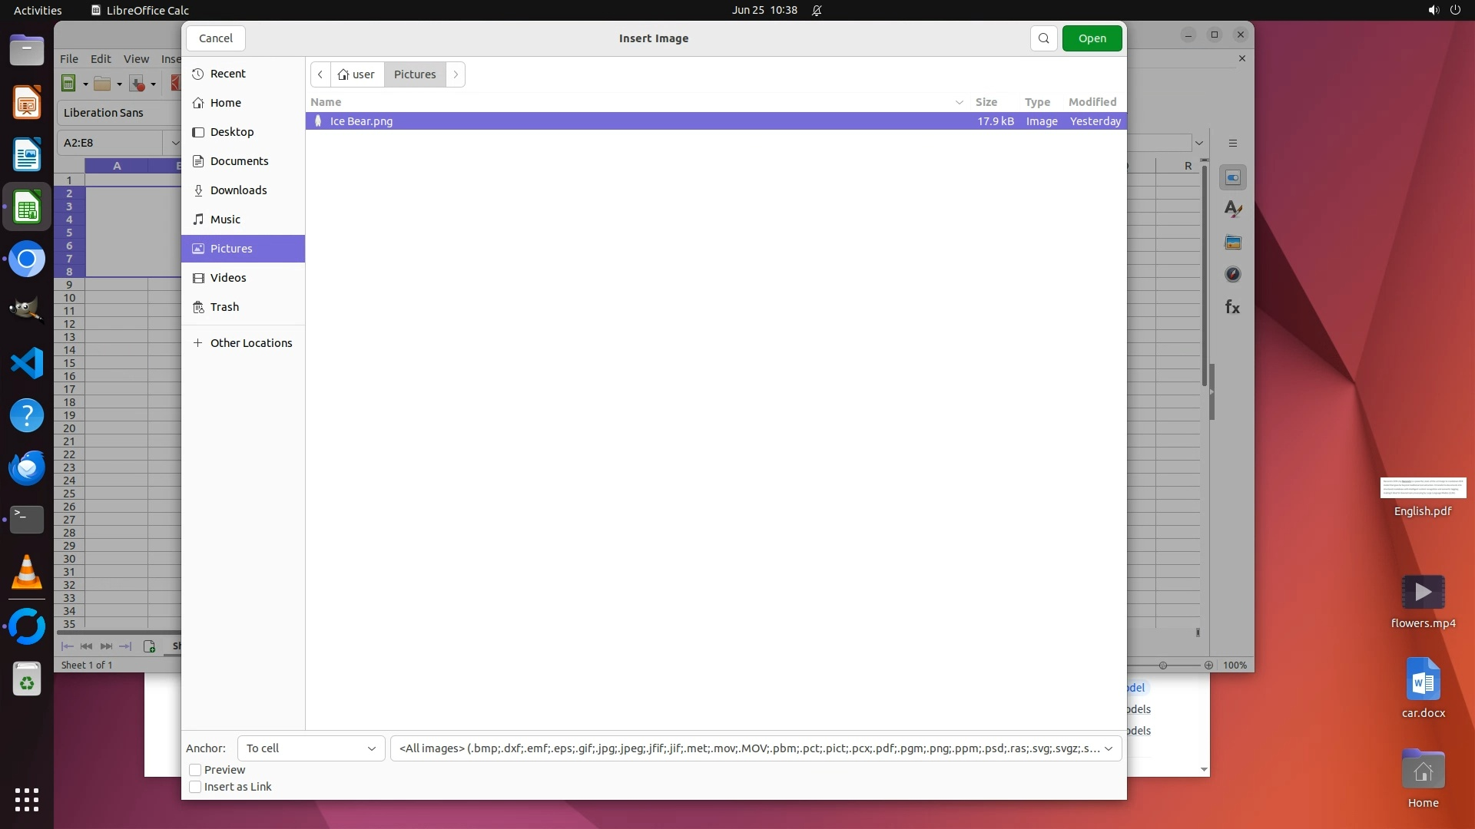This screenshot has height=829, width=1475.
Task: Click the Cancel button
Action: [215, 38]
